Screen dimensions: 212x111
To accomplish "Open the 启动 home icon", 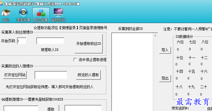I will (x=6, y=15).
